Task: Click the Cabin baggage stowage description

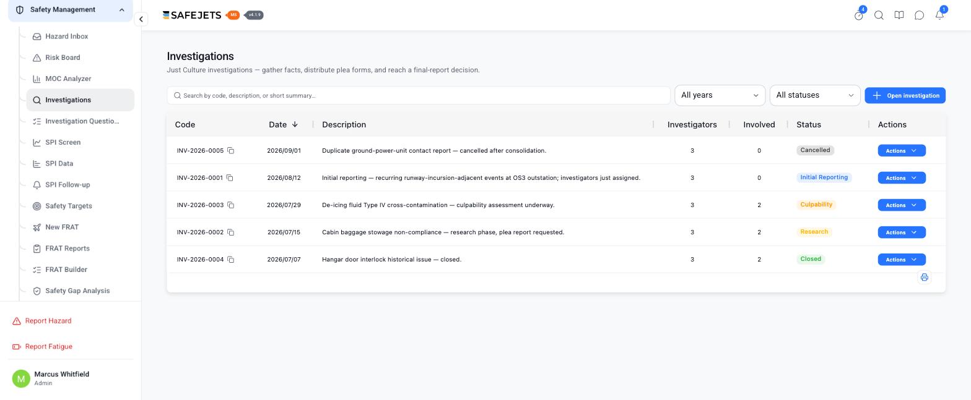Action: [443, 232]
